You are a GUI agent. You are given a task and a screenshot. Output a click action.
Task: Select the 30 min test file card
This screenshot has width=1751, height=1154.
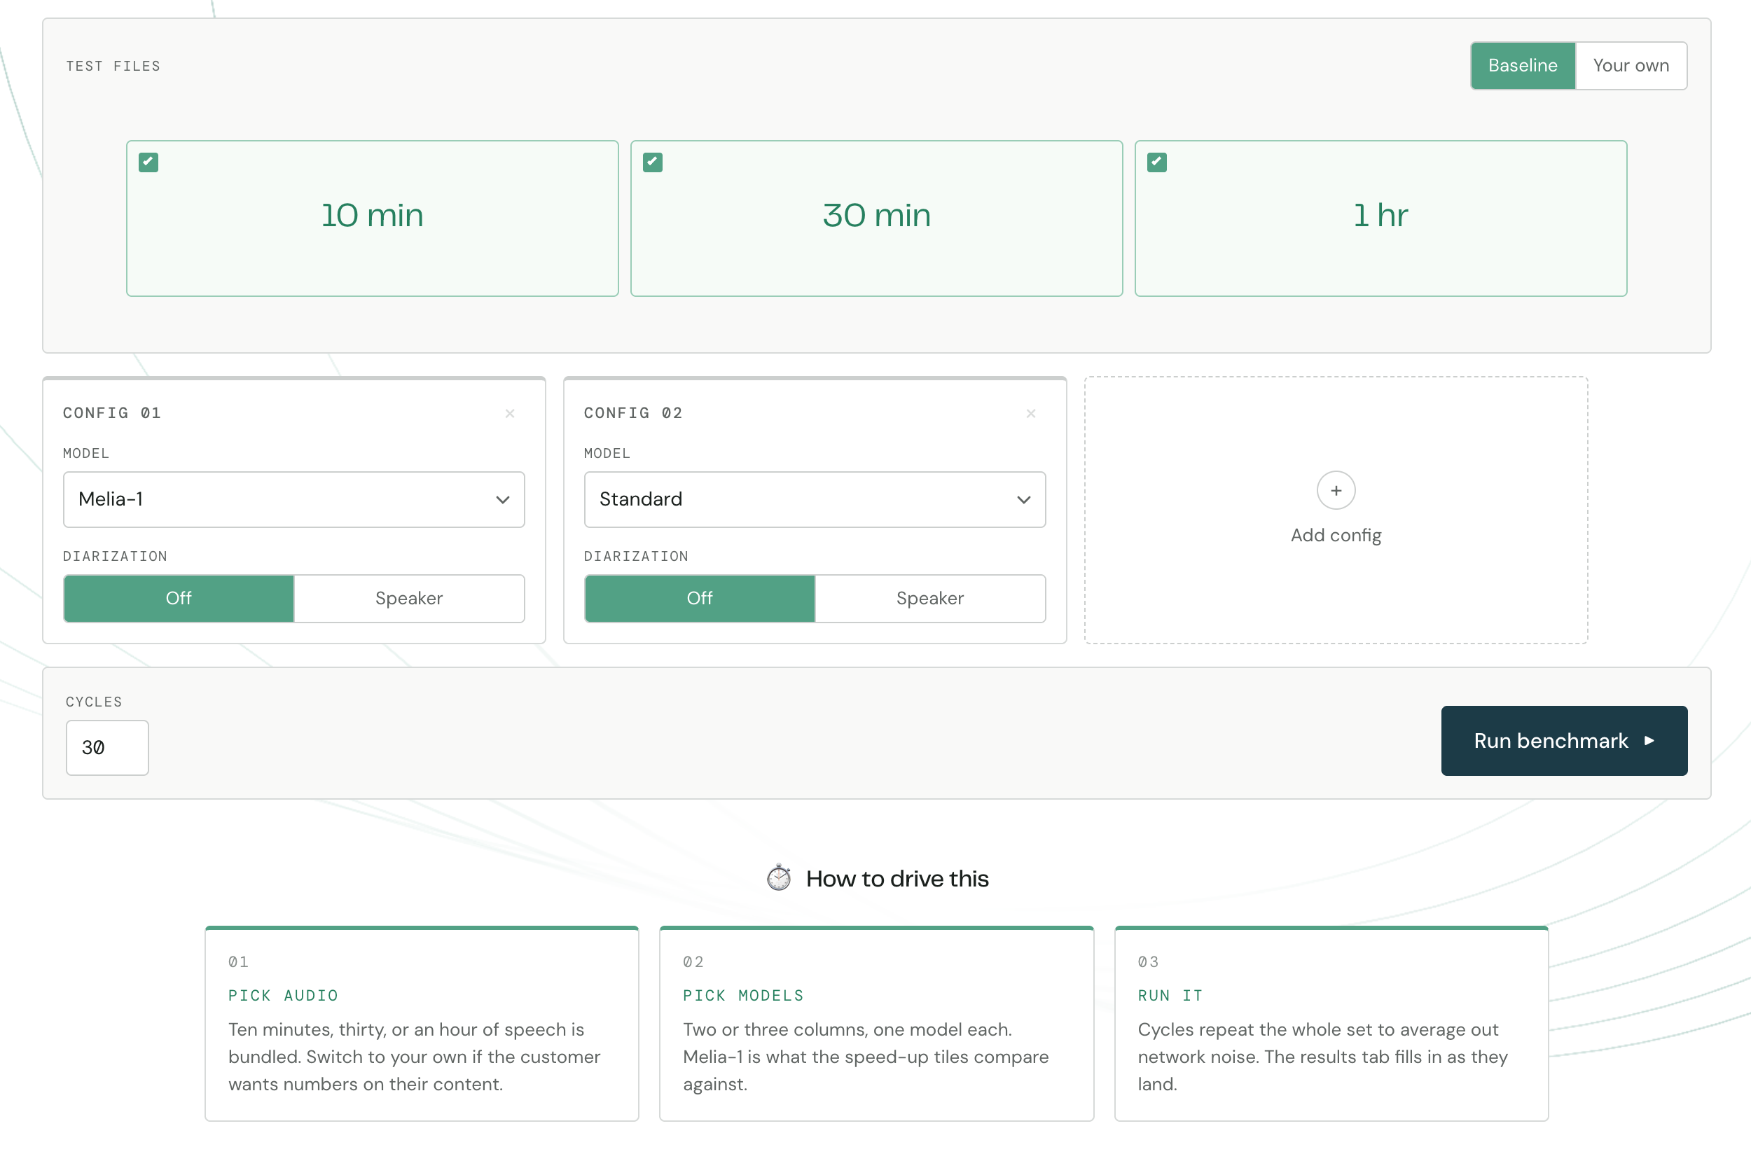[876, 218]
